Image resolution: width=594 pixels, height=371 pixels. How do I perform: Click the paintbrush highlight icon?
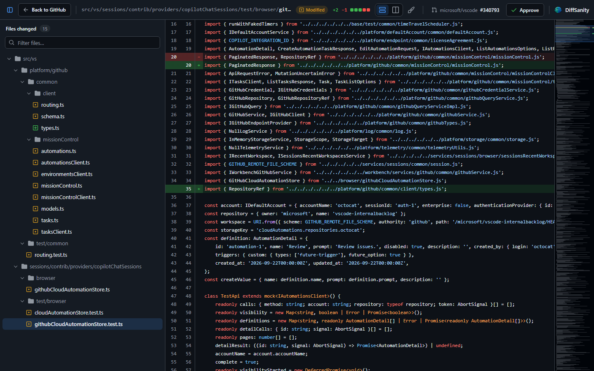point(411,10)
